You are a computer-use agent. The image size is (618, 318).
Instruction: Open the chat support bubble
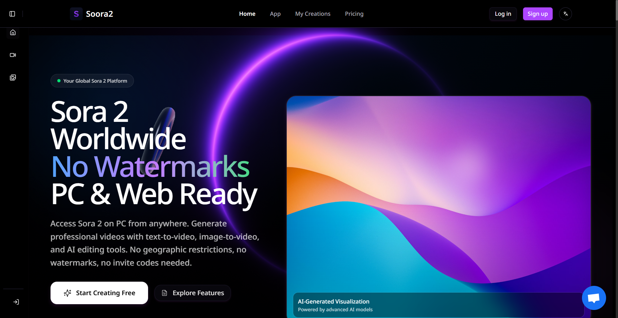(x=594, y=298)
